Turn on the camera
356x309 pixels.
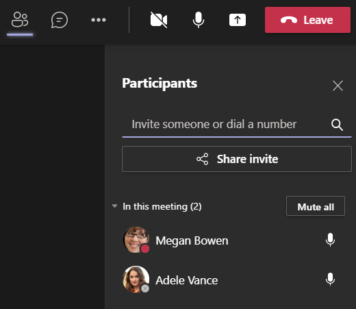[159, 20]
